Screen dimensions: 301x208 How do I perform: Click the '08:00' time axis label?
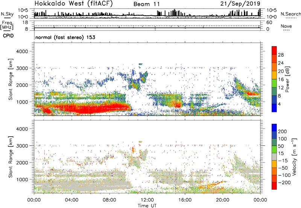(109, 200)
